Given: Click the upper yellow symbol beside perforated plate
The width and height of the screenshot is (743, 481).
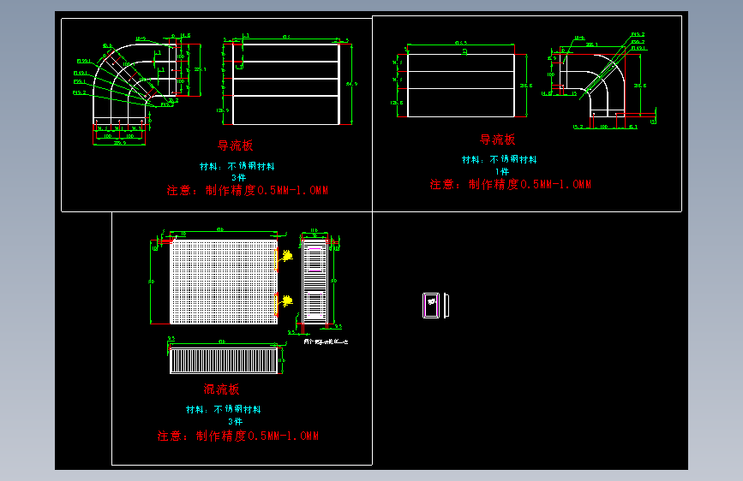Looking at the screenshot, I should click(x=287, y=256).
